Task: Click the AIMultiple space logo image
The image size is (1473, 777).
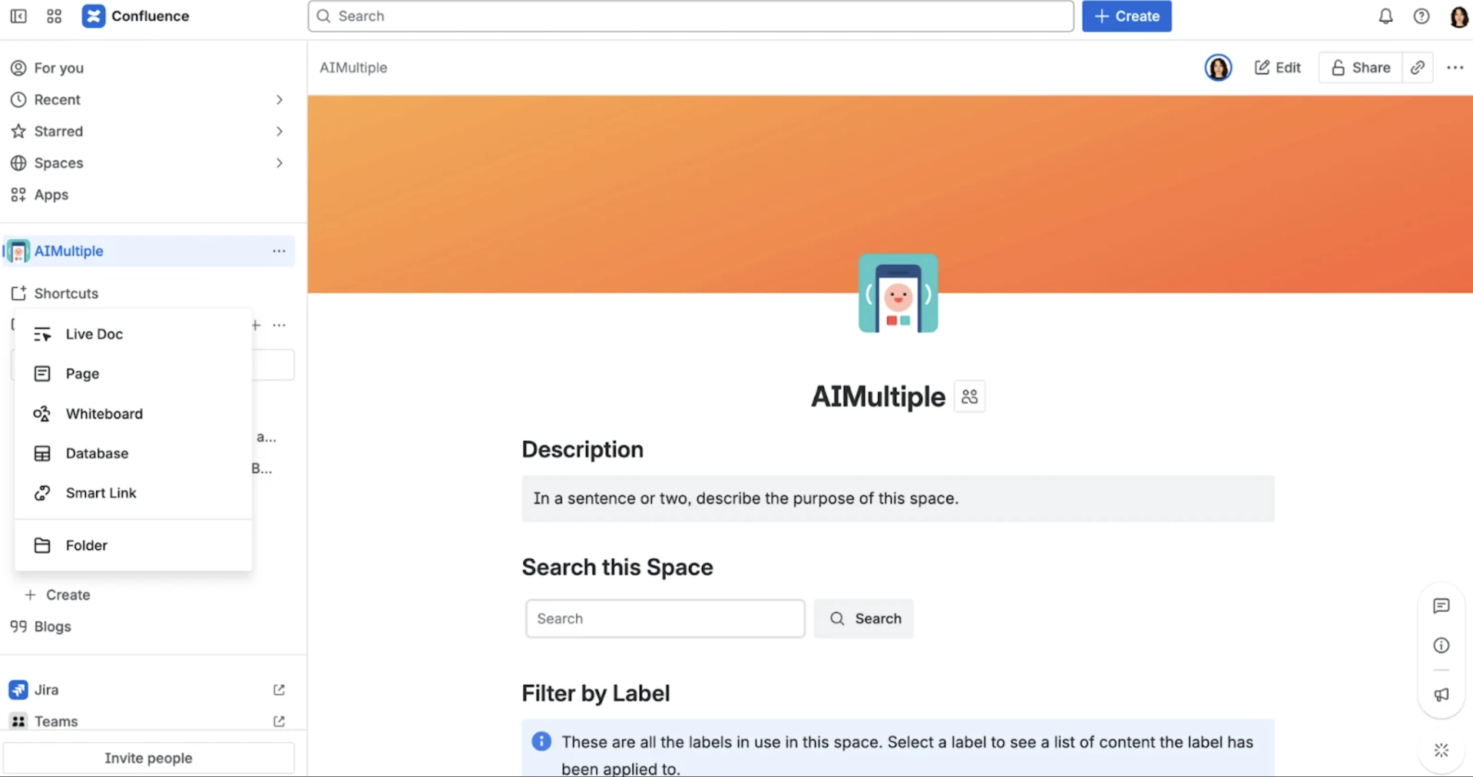Action: click(x=898, y=293)
